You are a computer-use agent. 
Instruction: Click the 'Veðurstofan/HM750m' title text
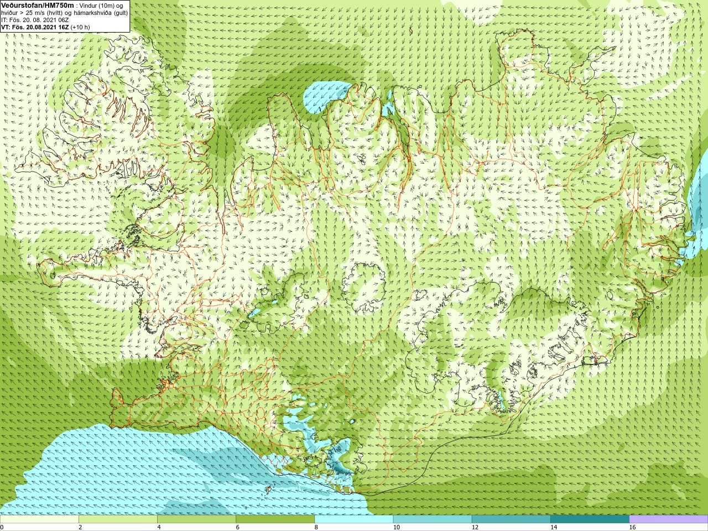click(x=37, y=5)
